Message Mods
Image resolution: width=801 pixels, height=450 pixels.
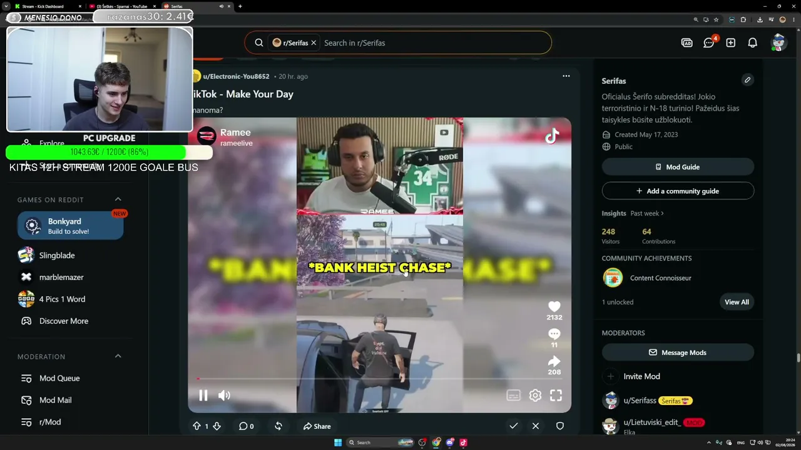678,352
